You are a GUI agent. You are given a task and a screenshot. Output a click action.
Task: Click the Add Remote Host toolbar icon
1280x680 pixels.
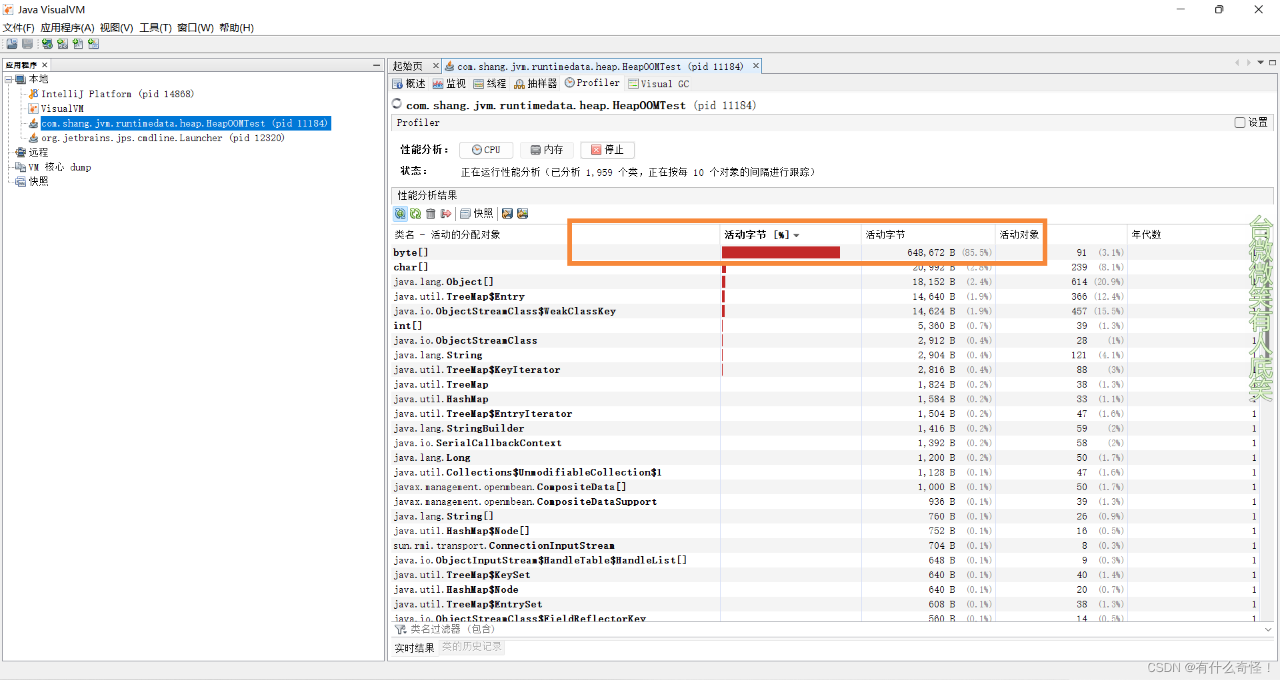(x=47, y=44)
